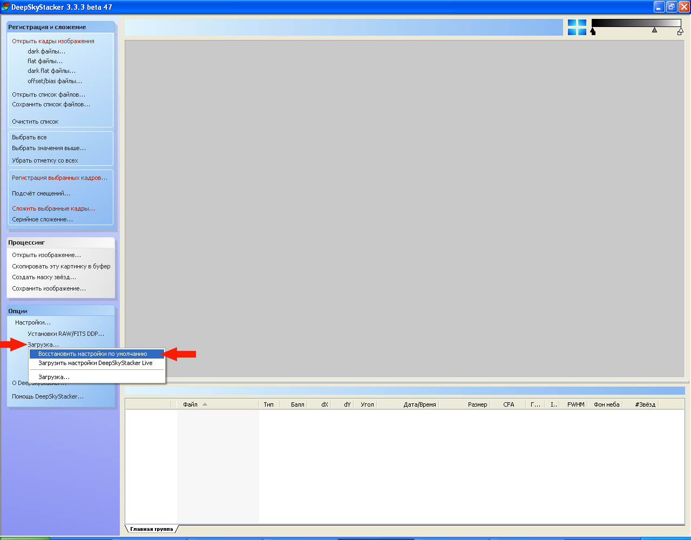691x540 pixels.
Task: Click 'Создать маску звёзд...' in Процессинг
Action: tap(44, 277)
